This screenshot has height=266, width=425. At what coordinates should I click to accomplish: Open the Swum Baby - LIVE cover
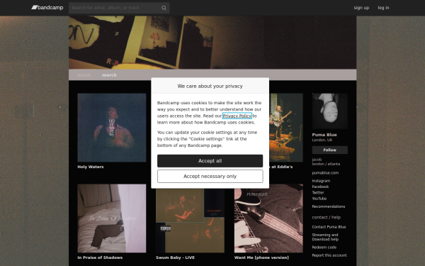pos(190,221)
